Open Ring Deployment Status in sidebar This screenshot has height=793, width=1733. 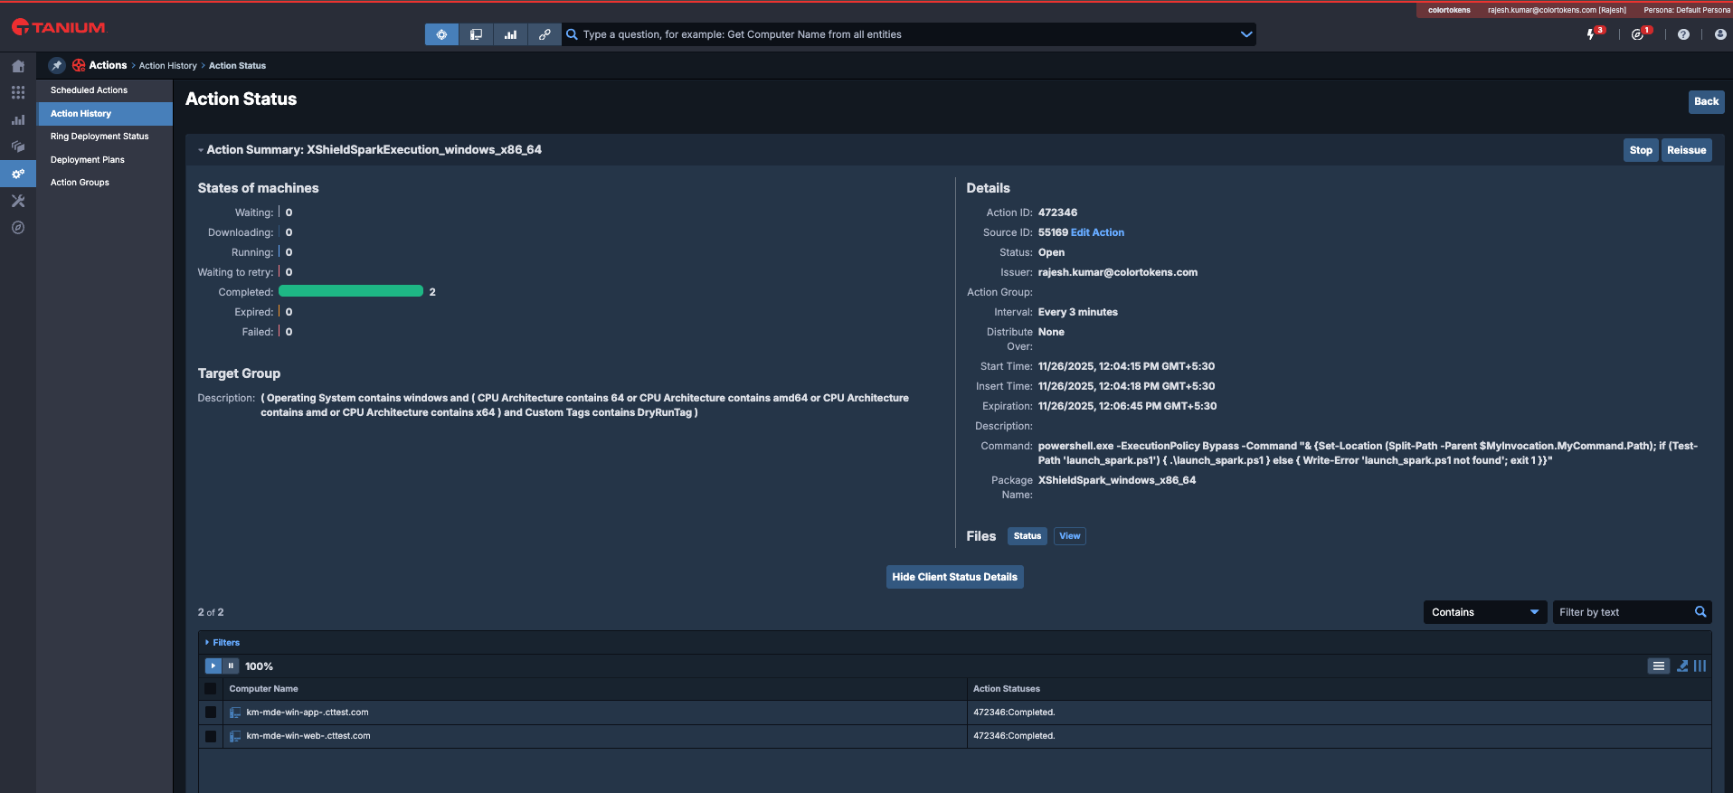[x=99, y=137]
